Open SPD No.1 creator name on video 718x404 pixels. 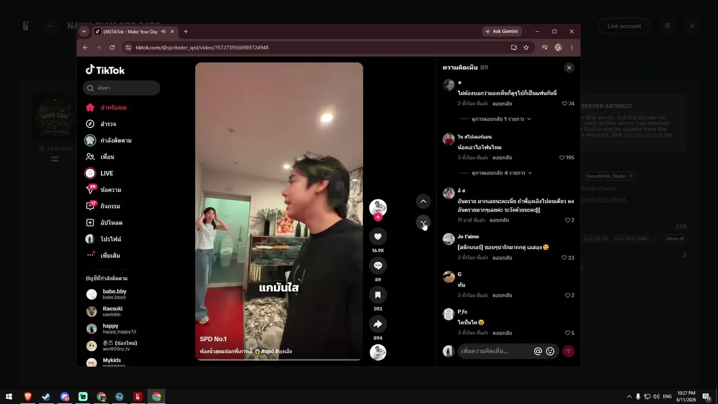[x=213, y=339]
